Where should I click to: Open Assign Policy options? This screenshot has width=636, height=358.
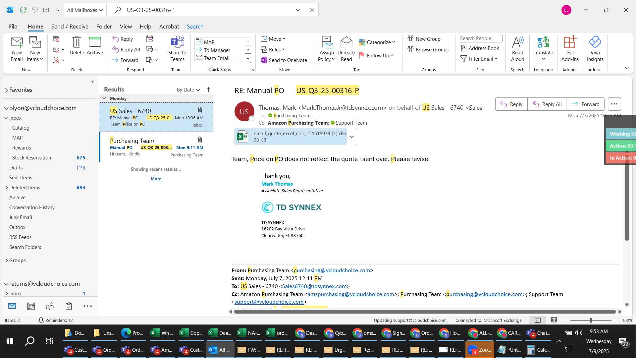point(327,49)
